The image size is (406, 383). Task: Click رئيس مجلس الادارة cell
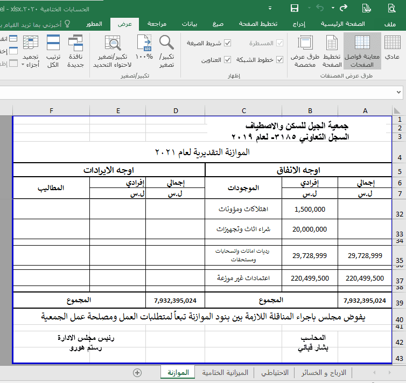pos(86,338)
